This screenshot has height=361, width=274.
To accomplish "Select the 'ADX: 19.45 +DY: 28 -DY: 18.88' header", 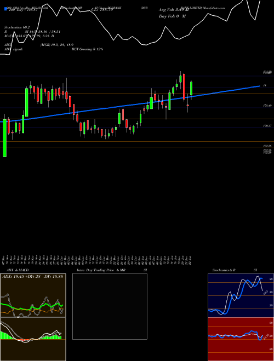I will (32, 277).
